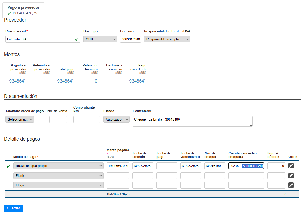Click edit pencil icon in third payment row

pyautogui.click(x=291, y=185)
